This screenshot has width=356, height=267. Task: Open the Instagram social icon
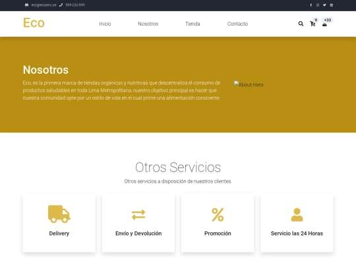[x=318, y=5]
